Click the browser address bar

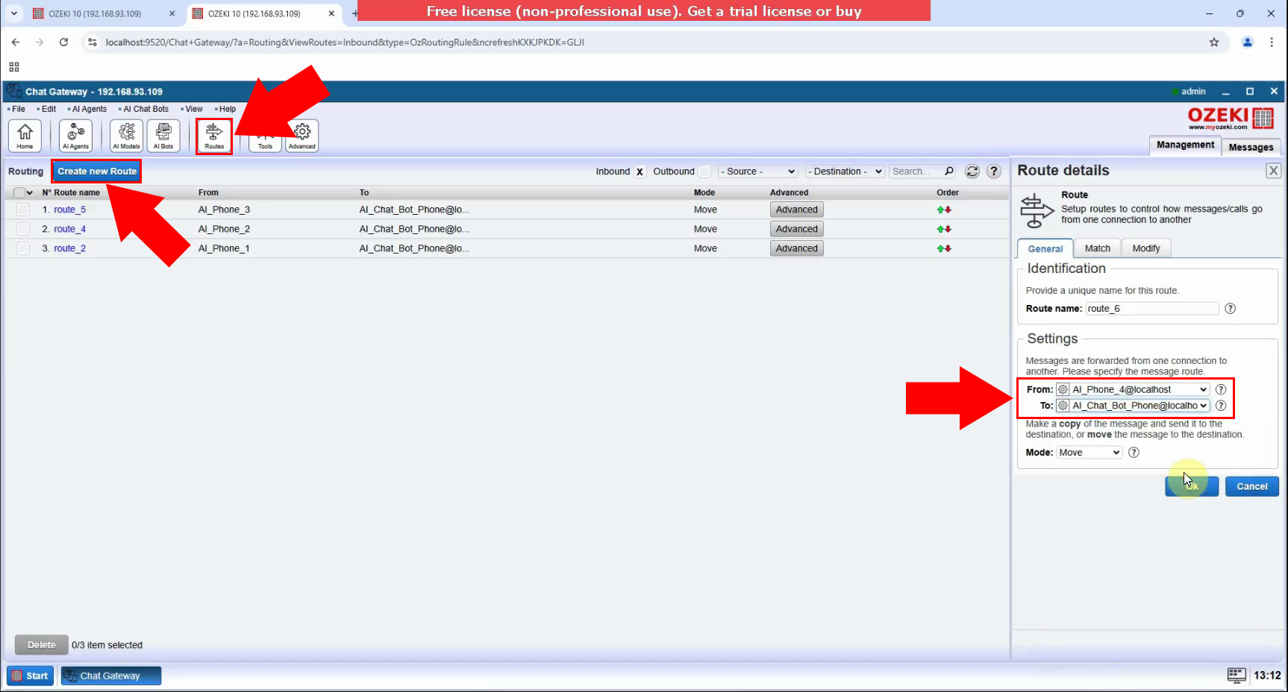coord(642,43)
